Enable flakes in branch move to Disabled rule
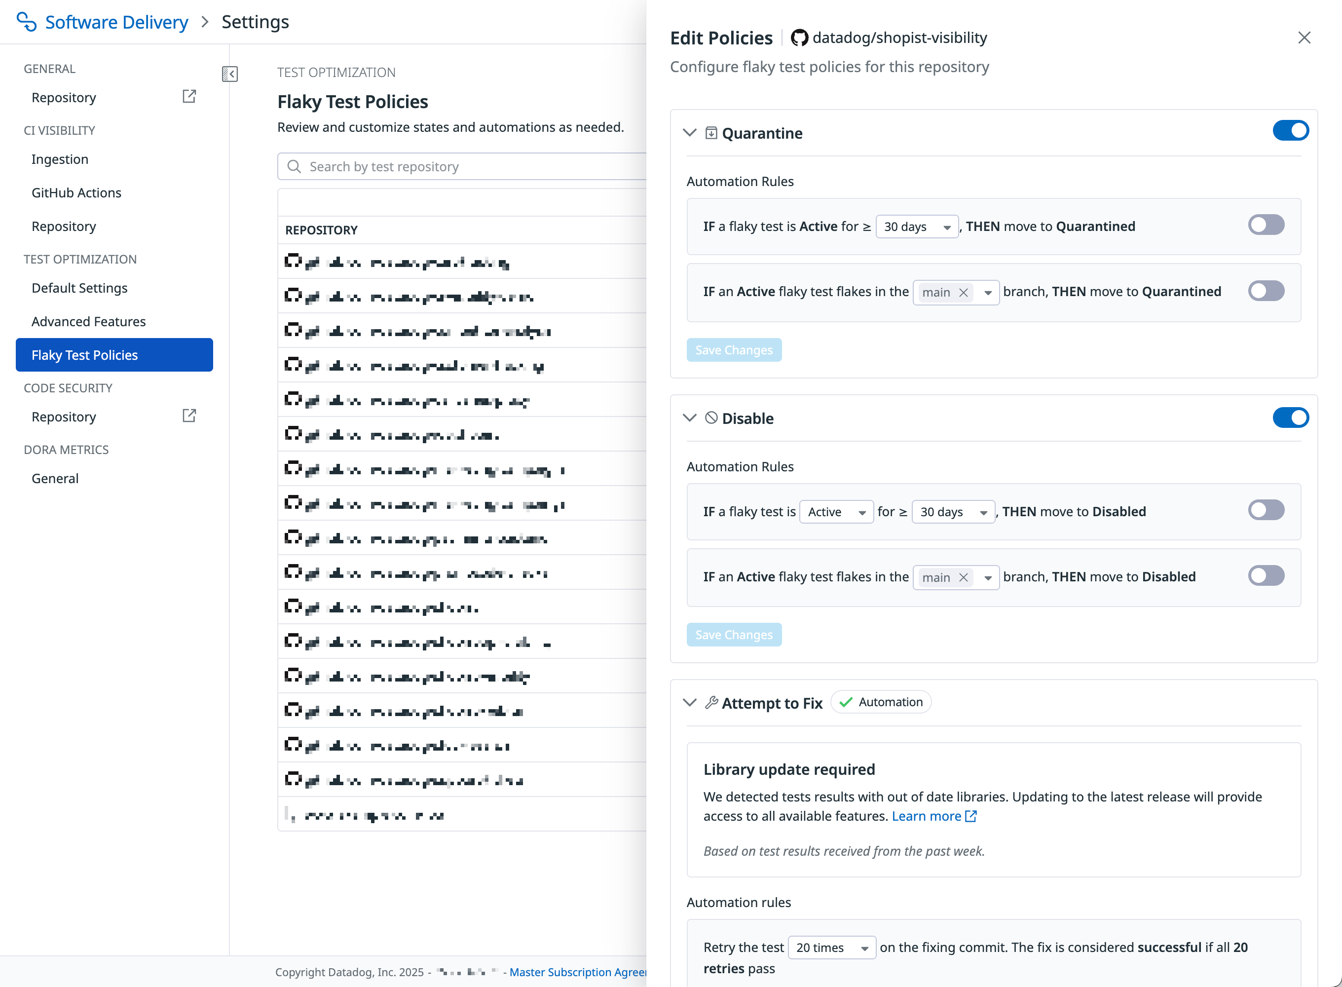 pyautogui.click(x=1266, y=576)
